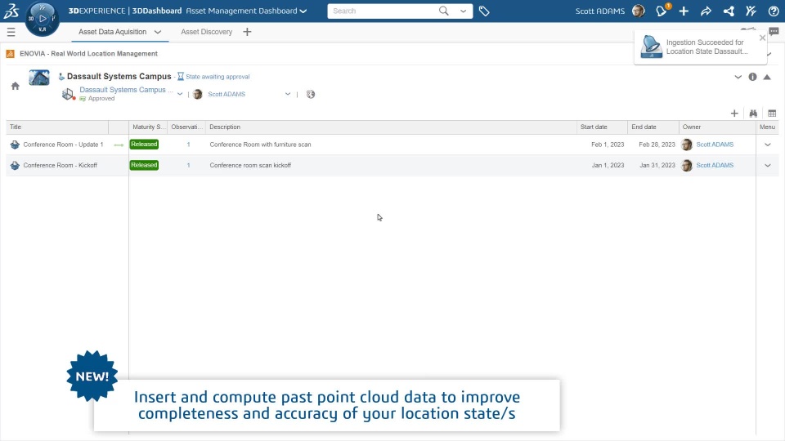Click the Released badge of the Kickoff row
This screenshot has width=785, height=441.
(144, 165)
